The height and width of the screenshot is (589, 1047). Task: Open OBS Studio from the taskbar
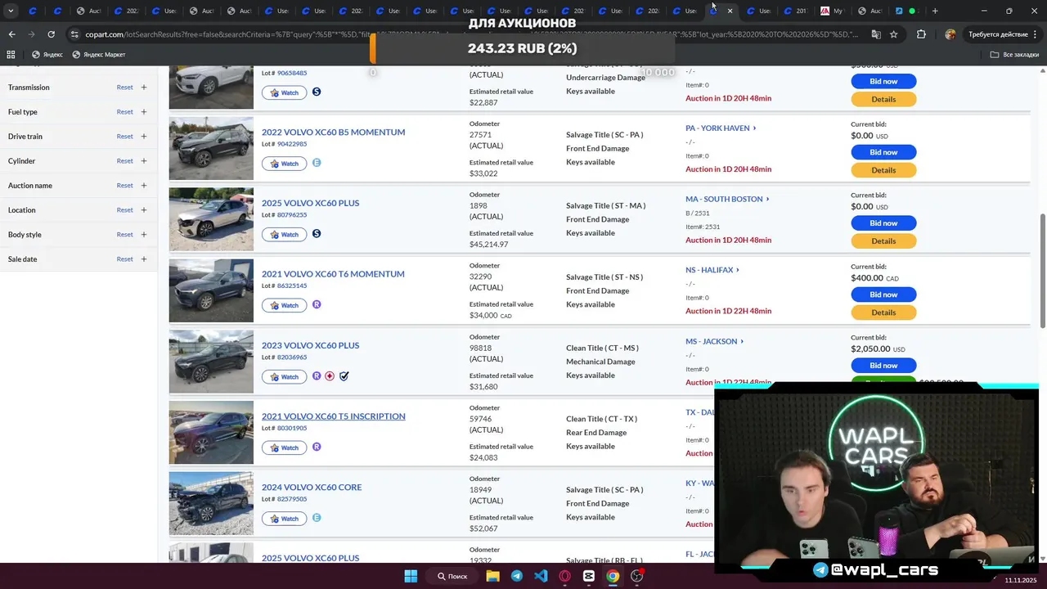click(x=637, y=576)
